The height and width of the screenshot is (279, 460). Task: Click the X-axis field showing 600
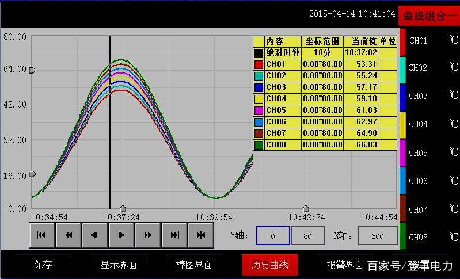pyautogui.click(x=378, y=236)
